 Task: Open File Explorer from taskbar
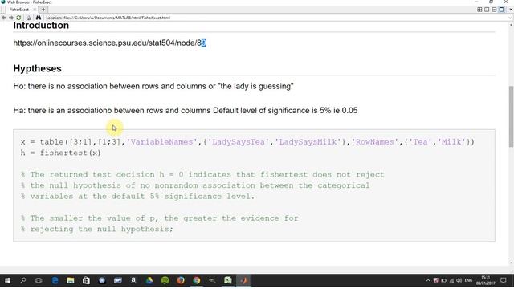click(71, 280)
